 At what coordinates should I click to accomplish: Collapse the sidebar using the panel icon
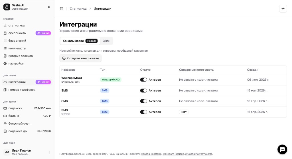pyautogui.click(x=62, y=9)
